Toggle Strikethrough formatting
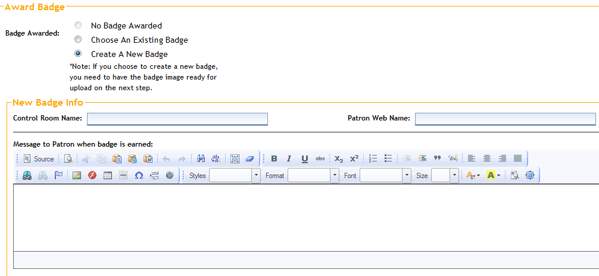 320,158
